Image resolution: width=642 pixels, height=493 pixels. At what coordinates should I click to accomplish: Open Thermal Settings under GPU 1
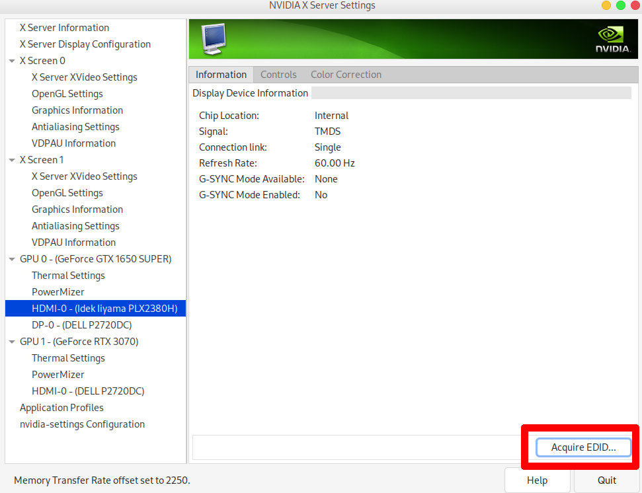tap(68, 358)
